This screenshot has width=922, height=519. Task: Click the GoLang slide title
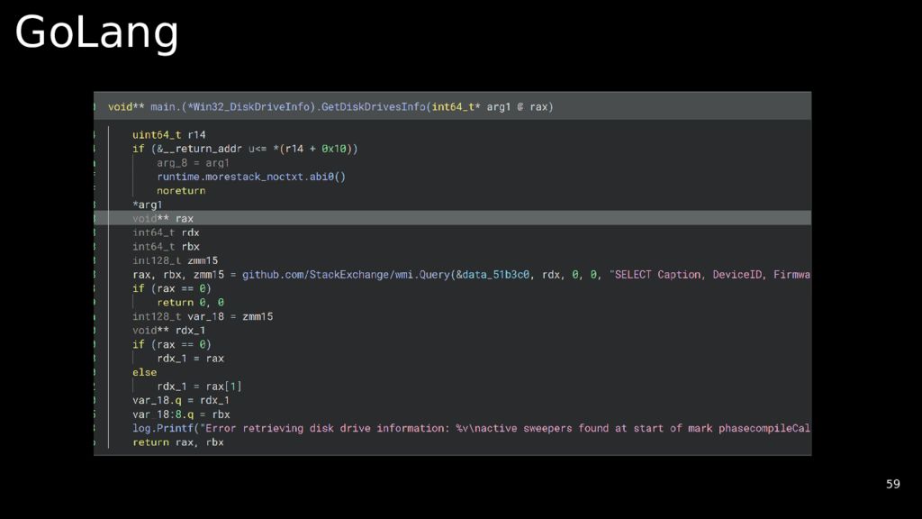96,32
